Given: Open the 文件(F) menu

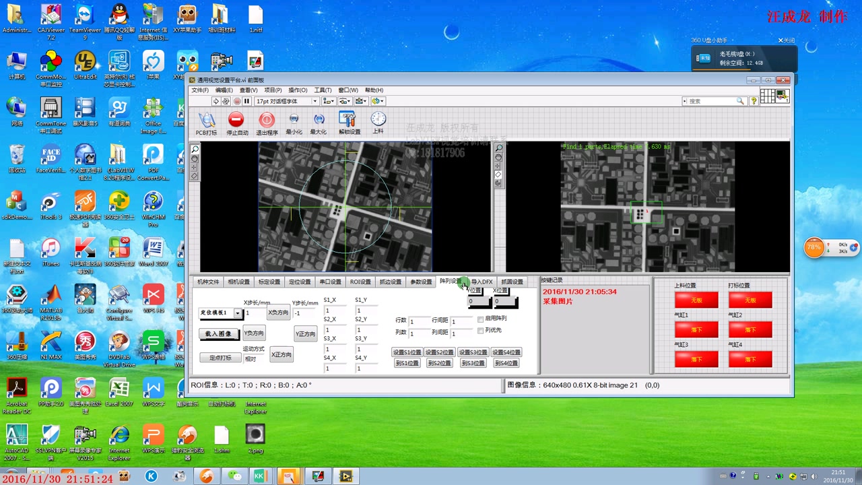Looking at the screenshot, I should tap(200, 90).
